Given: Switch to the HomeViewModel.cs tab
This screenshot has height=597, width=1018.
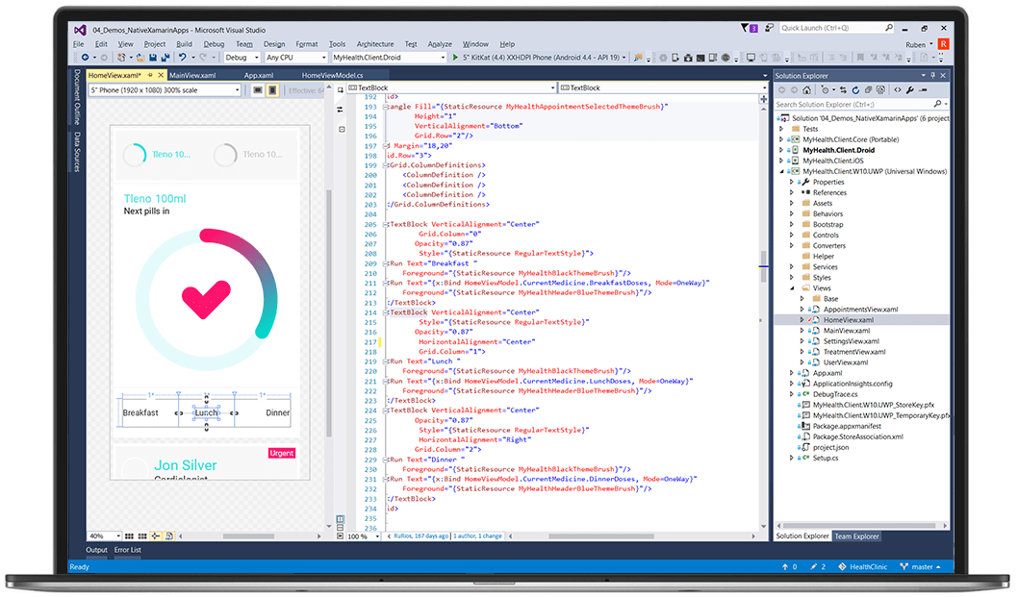Looking at the screenshot, I should coord(332,75).
